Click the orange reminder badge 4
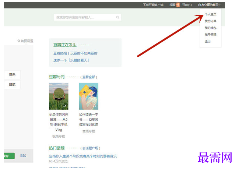 pyautogui.click(x=178, y=5)
